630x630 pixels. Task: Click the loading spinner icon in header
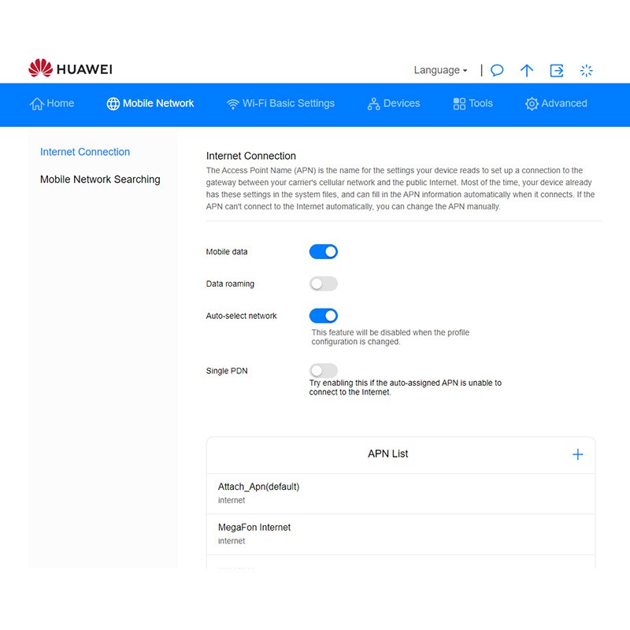[586, 70]
